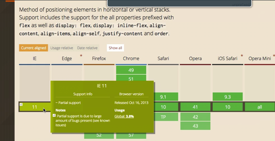Click the Chrome browser column header
The width and height of the screenshot is (275, 141).
(x=131, y=59)
